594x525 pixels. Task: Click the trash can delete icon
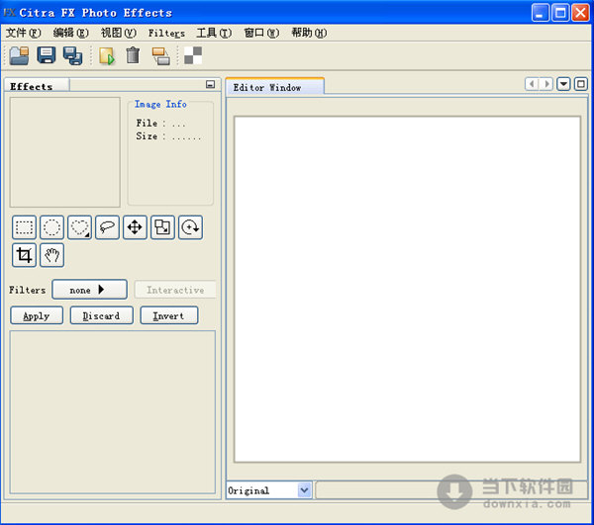(x=133, y=55)
